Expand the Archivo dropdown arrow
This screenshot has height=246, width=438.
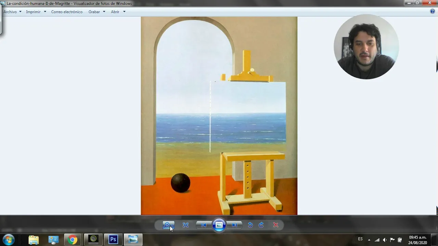[x=20, y=12]
